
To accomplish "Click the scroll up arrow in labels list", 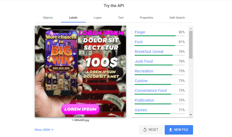I will click(x=191, y=29).
